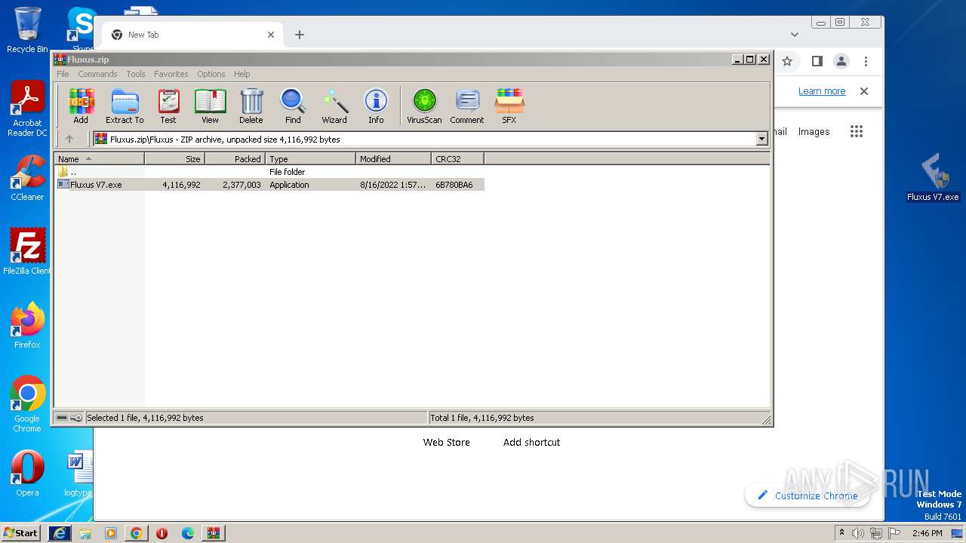Sort by Modified column header

(x=393, y=159)
